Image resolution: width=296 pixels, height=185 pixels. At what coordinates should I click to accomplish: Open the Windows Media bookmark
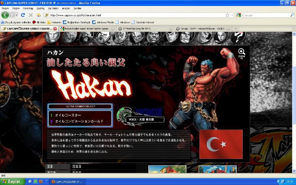103,22
